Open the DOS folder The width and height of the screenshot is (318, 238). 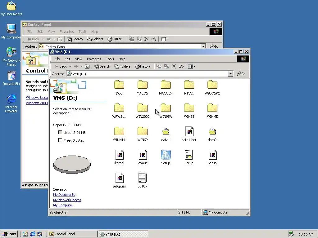point(119,87)
